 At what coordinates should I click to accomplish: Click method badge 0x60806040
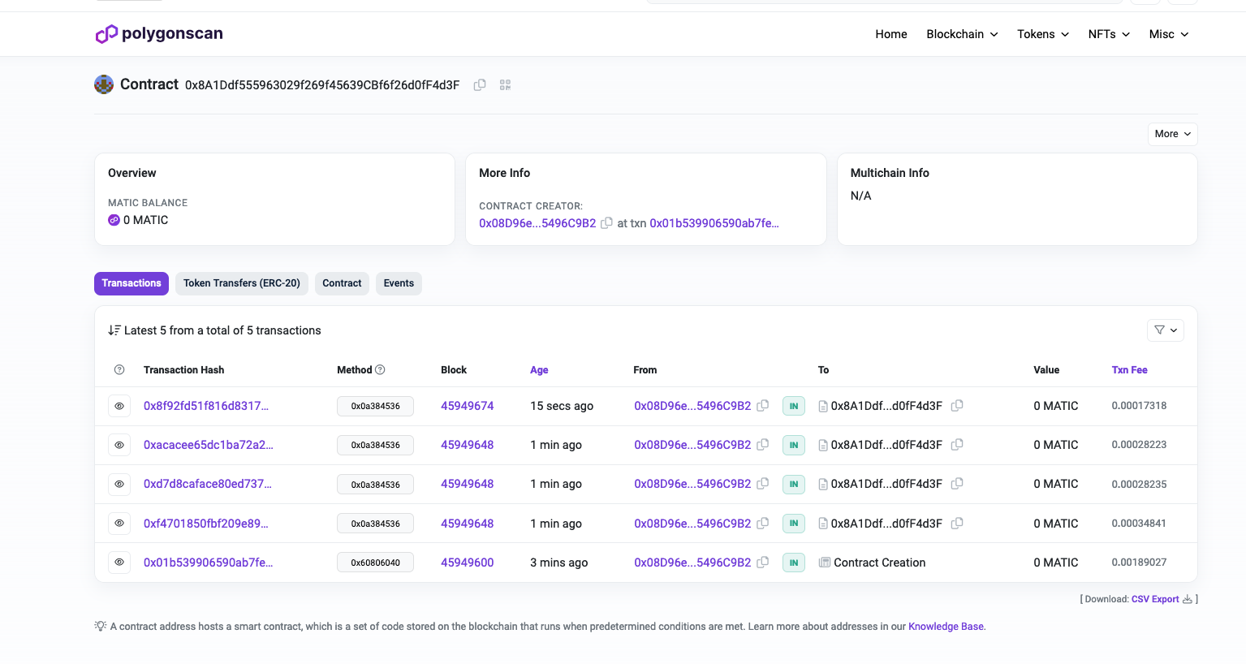pyautogui.click(x=375, y=563)
